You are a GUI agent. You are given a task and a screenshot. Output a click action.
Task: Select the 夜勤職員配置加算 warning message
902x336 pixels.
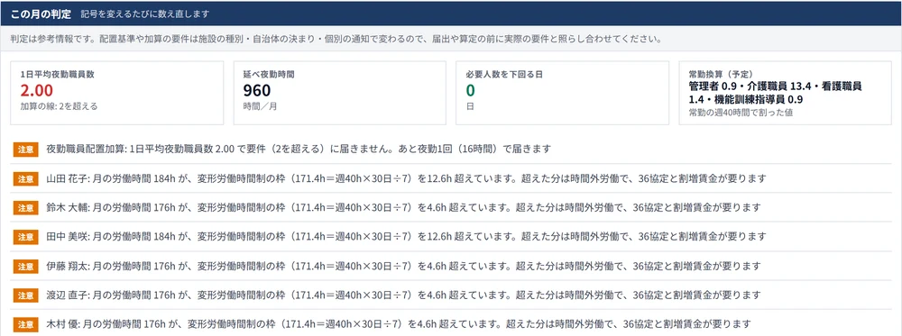pos(299,149)
